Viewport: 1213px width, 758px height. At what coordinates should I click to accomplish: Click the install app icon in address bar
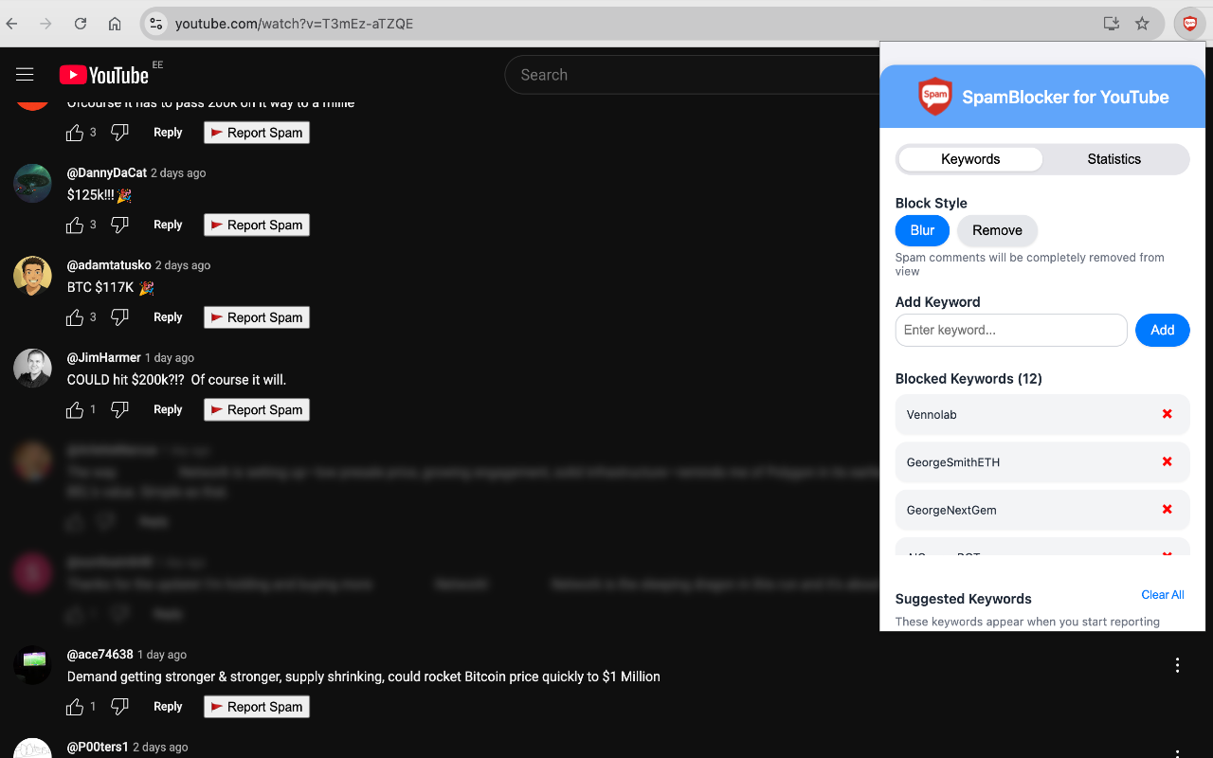1112,24
